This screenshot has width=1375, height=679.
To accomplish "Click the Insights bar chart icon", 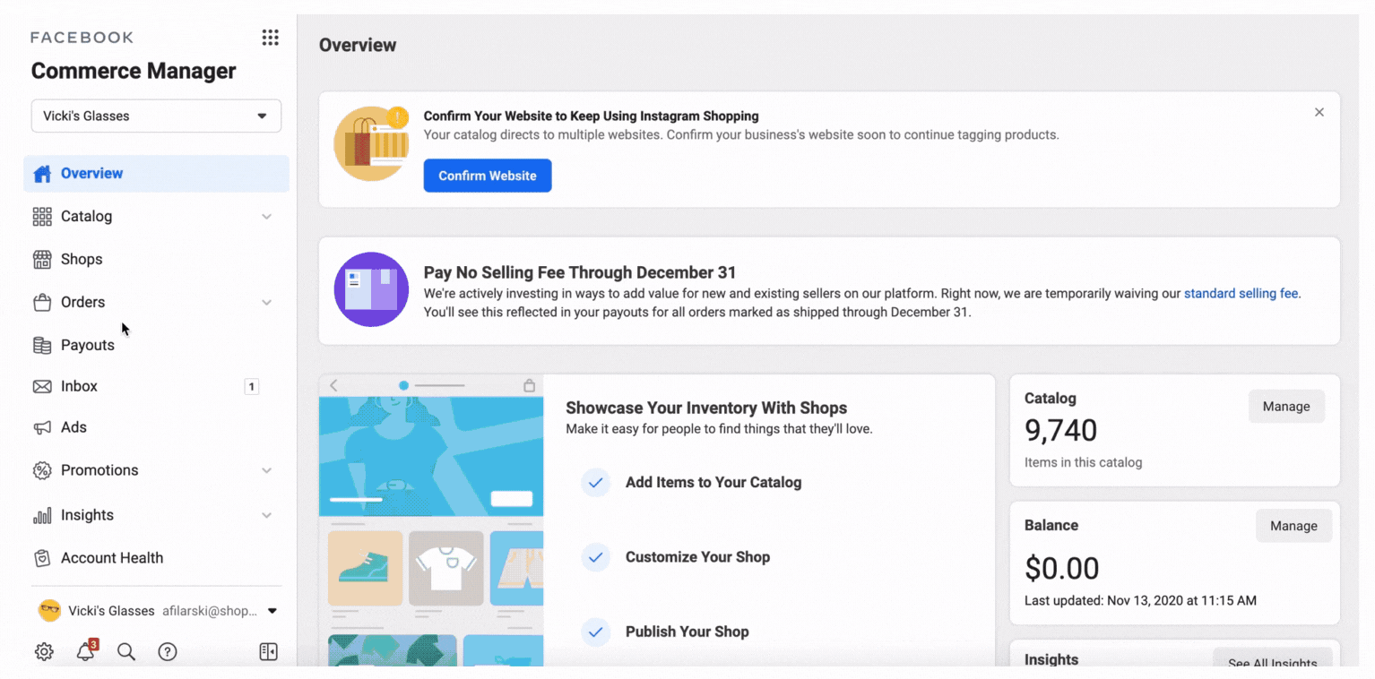I will (42, 515).
